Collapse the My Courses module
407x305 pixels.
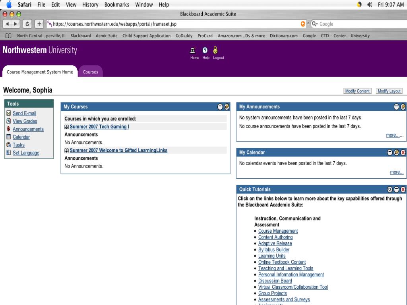(220, 106)
